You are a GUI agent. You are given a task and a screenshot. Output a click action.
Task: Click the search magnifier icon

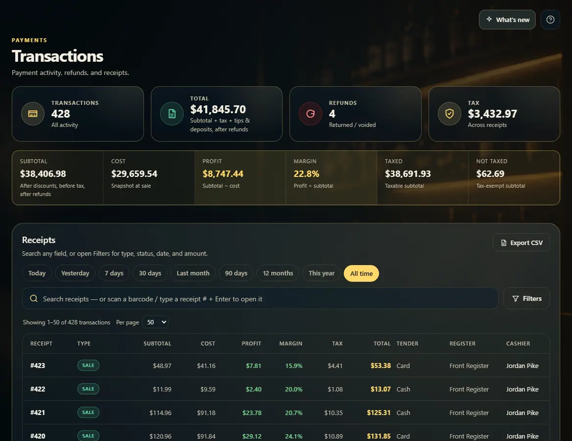click(x=34, y=298)
